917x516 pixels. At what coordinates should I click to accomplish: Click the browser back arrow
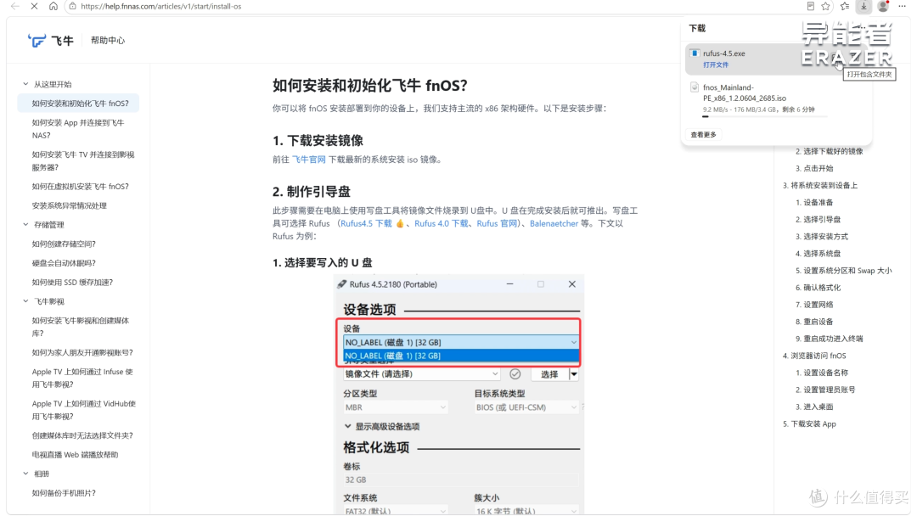[15, 6]
